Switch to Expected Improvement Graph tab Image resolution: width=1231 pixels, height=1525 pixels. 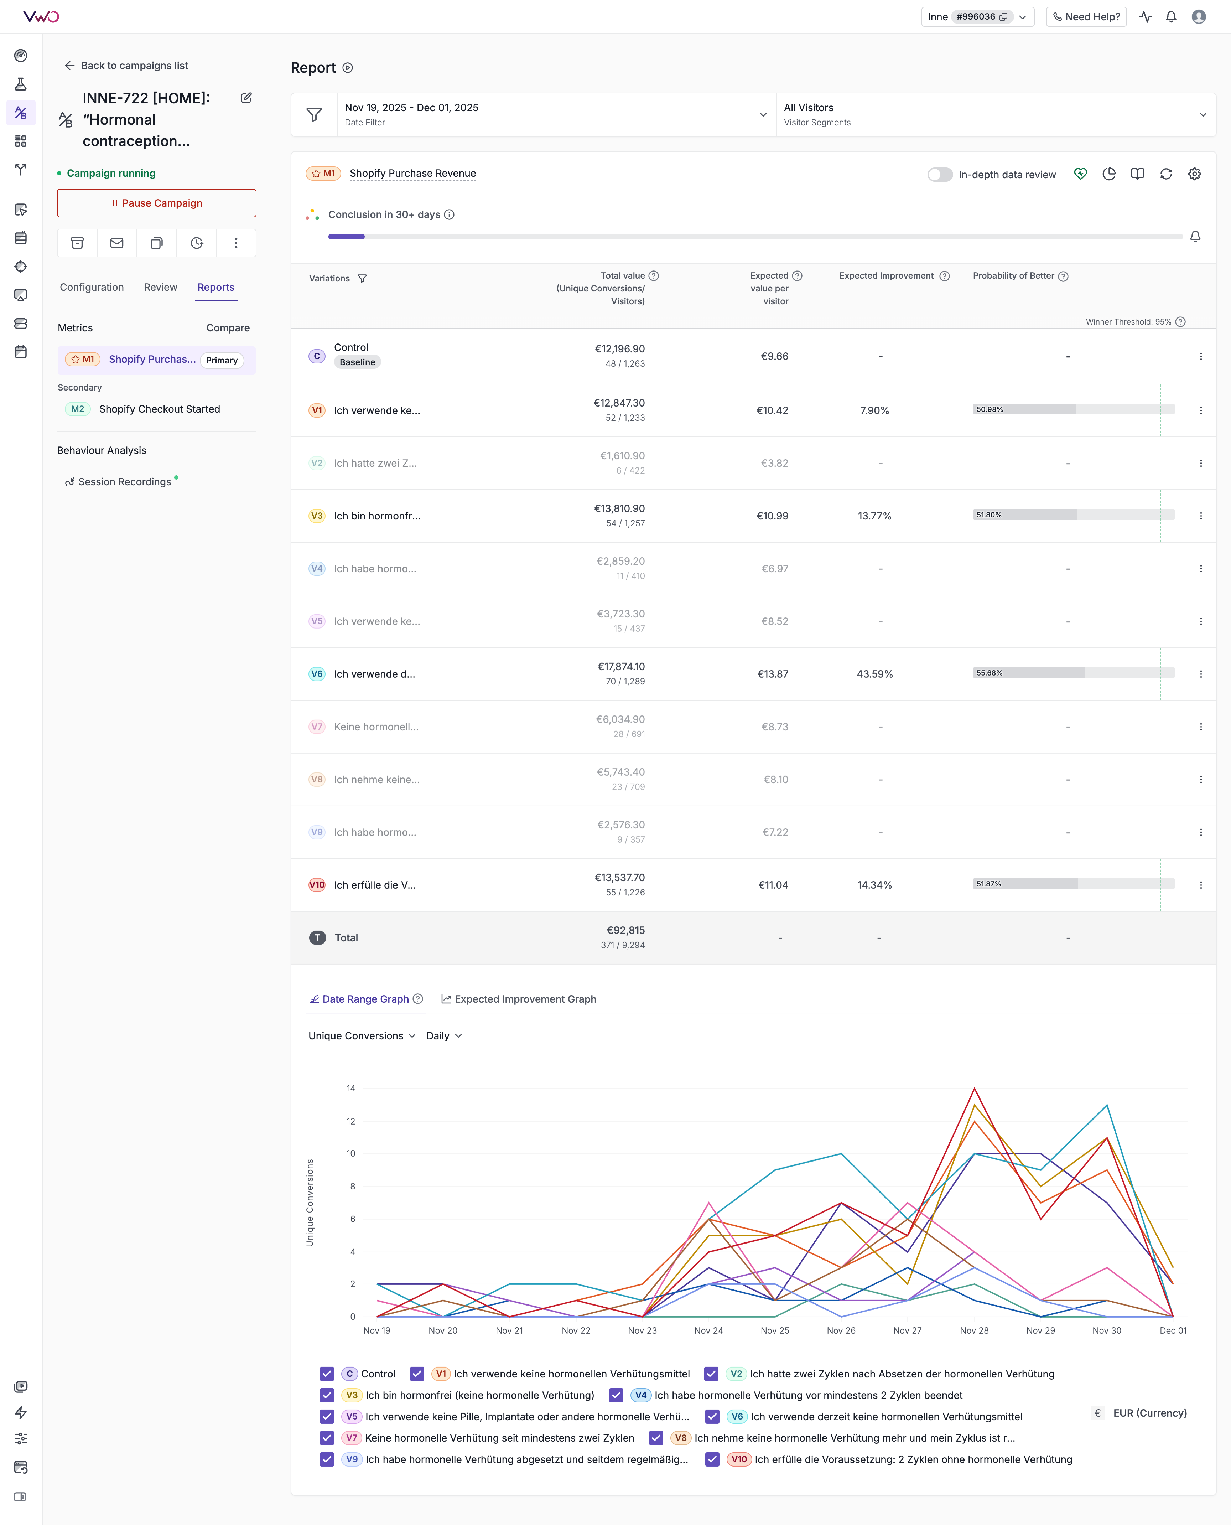tap(518, 999)
